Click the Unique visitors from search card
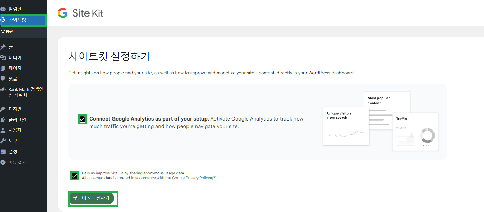Viewport: 484px width, 212px height. coord(346,126)
